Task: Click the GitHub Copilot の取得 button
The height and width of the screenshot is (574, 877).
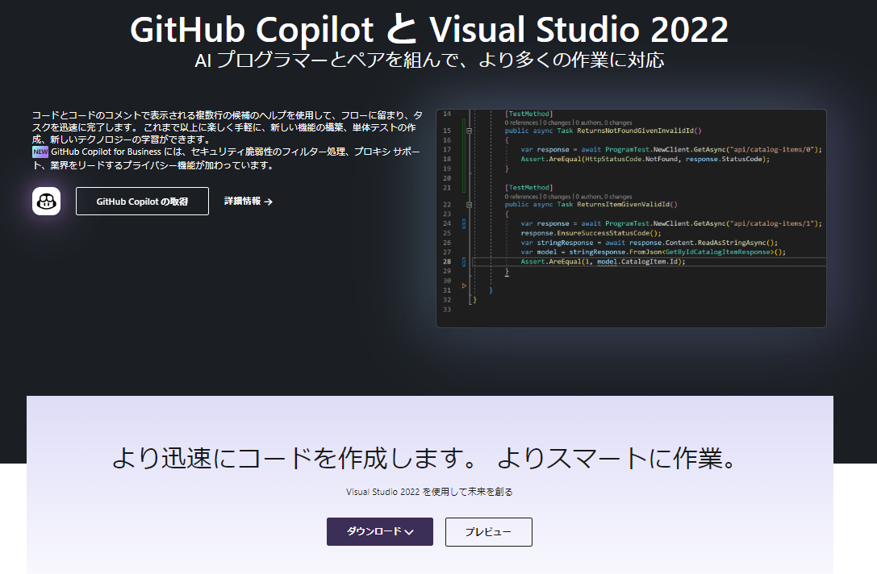Action: [142, 201]
